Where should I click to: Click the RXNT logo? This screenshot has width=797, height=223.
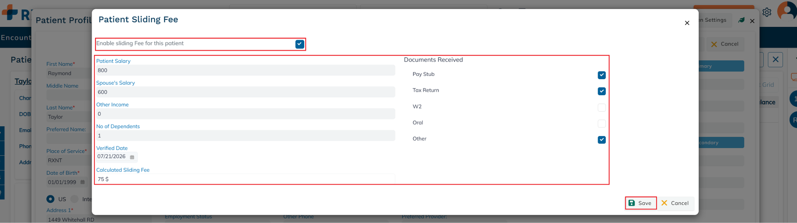(x=16, y=14)
